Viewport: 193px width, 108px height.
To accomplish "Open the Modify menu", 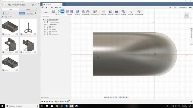I will tap(78, 15).
